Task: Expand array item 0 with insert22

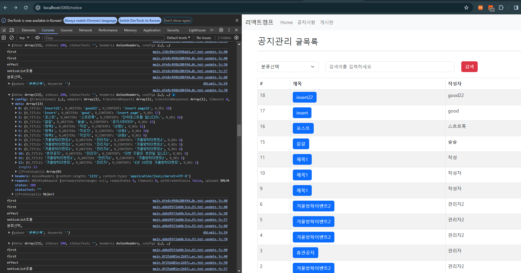Action: click(x=16, y=109)
